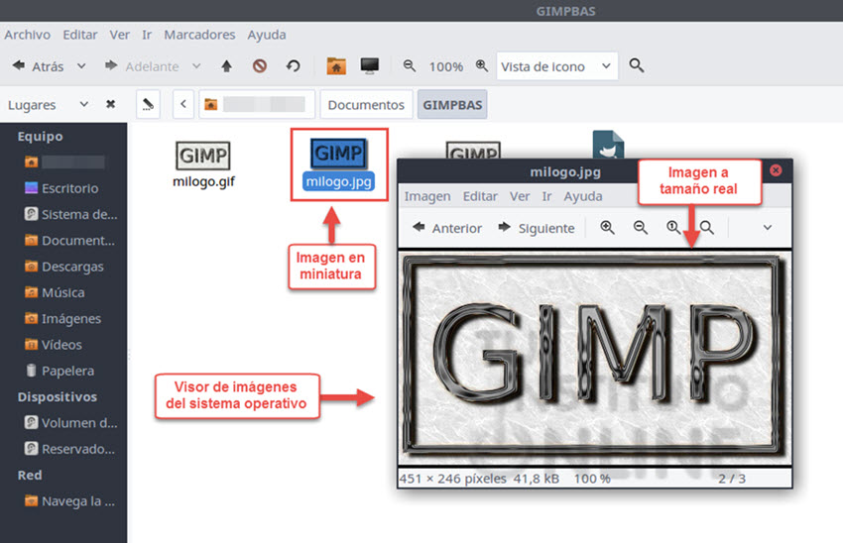Open the viewer's Ir menu
Screen dimensions: 843x543
546,196
